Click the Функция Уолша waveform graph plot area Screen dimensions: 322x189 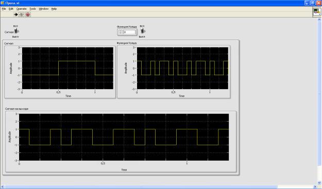point(182,68)
